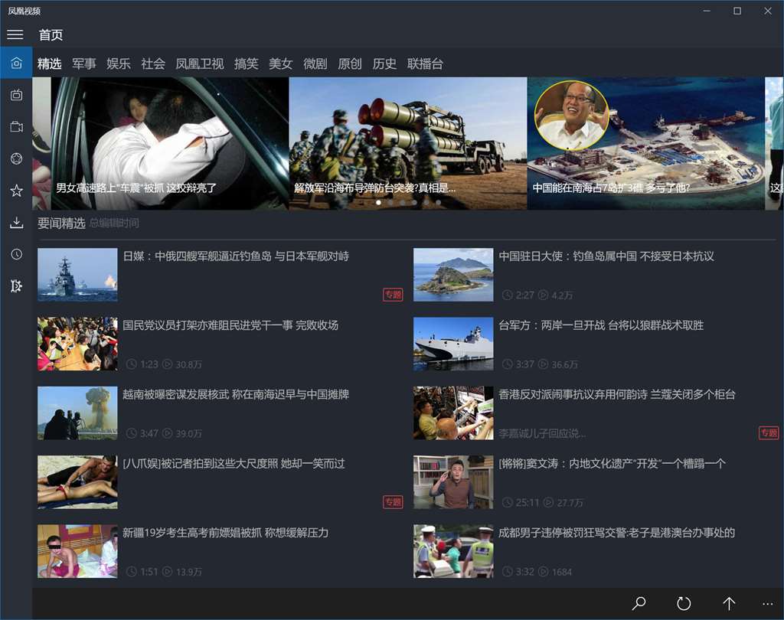Click the crowd thumbnail of the 国民党议员 story
This screenshot has width=784, height=620.
[77, 344]
